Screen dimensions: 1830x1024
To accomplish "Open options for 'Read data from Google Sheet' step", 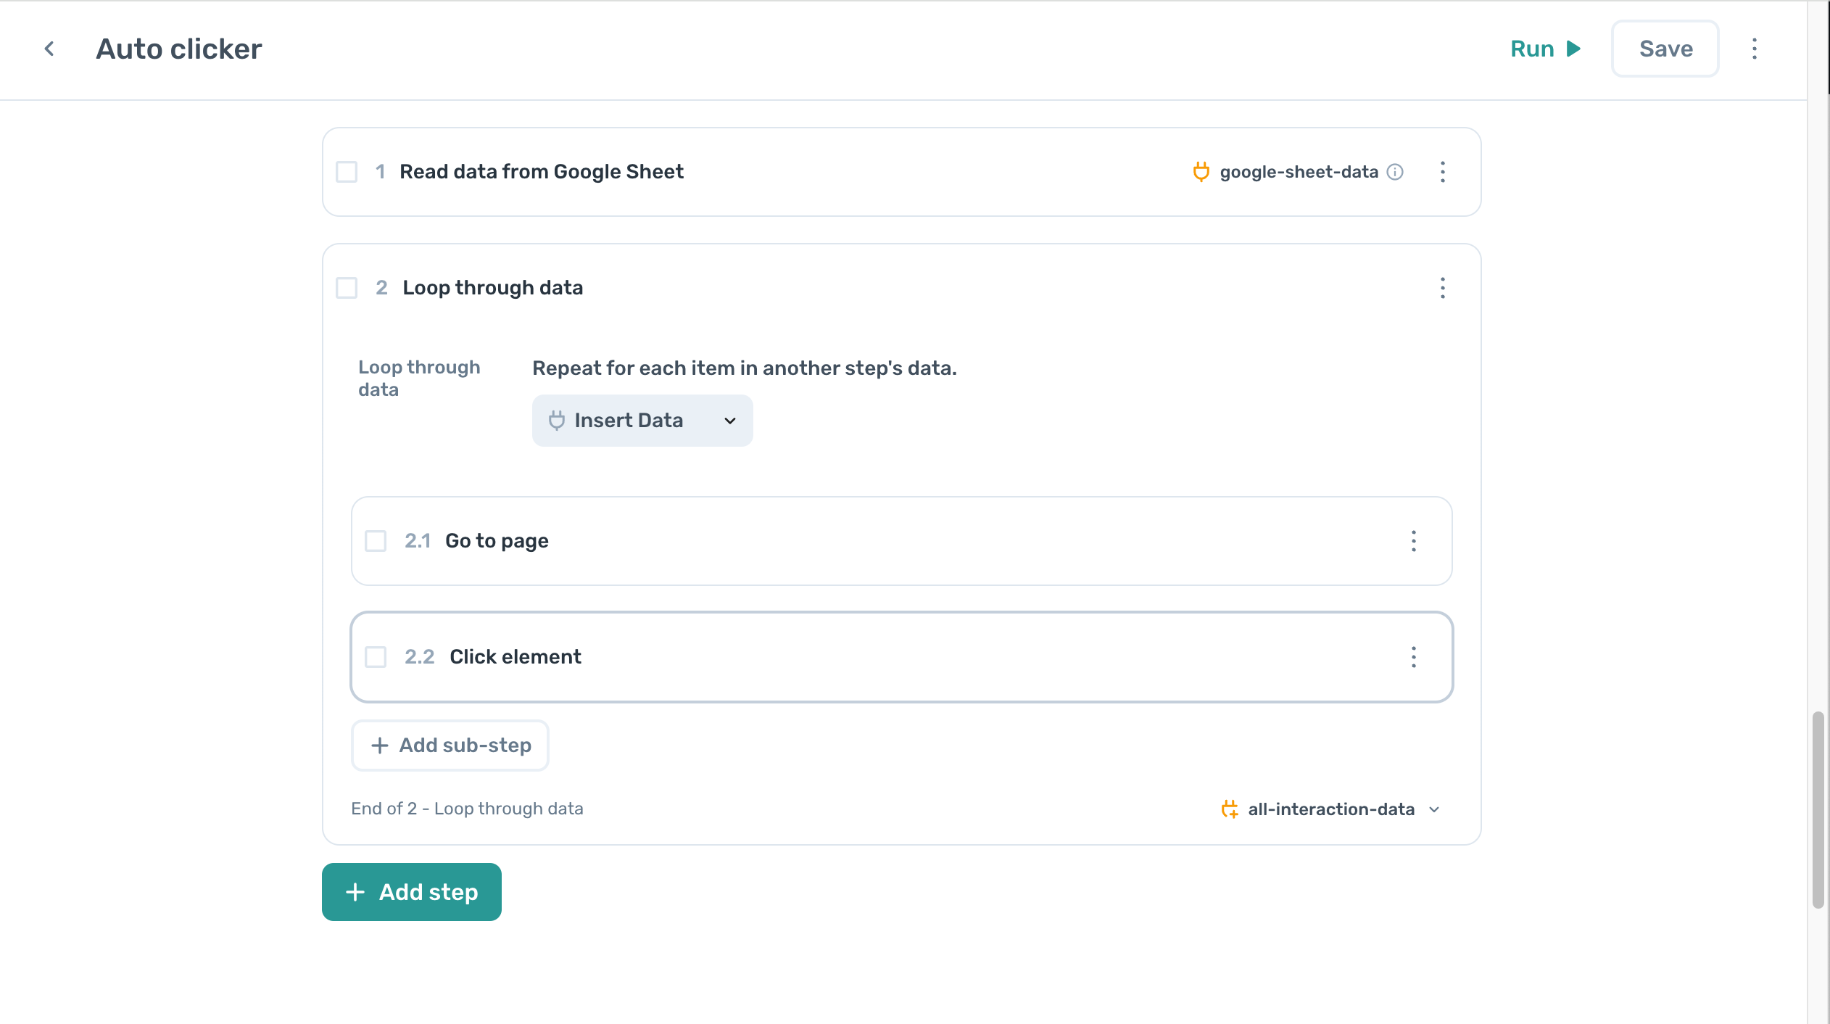I will [x=1442, y=172].
